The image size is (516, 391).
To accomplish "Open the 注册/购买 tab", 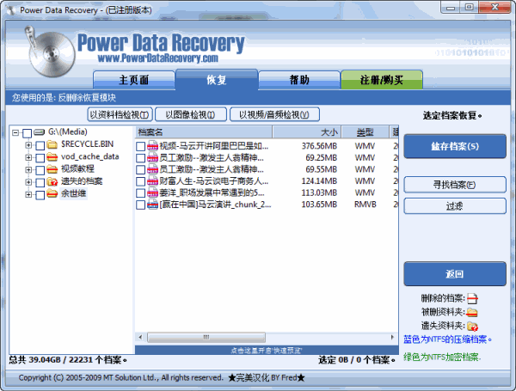I will click(381, 80).
